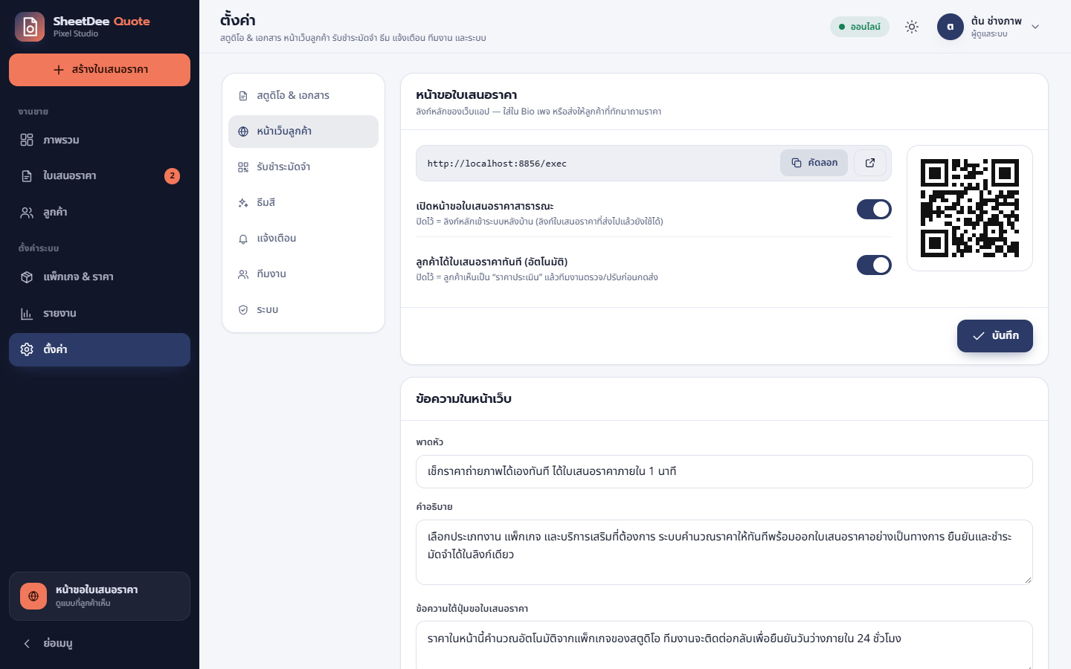Click the รับชำระมัดจำ QR icon
This screenshot has height=669, width=1071.
[243, 167]
